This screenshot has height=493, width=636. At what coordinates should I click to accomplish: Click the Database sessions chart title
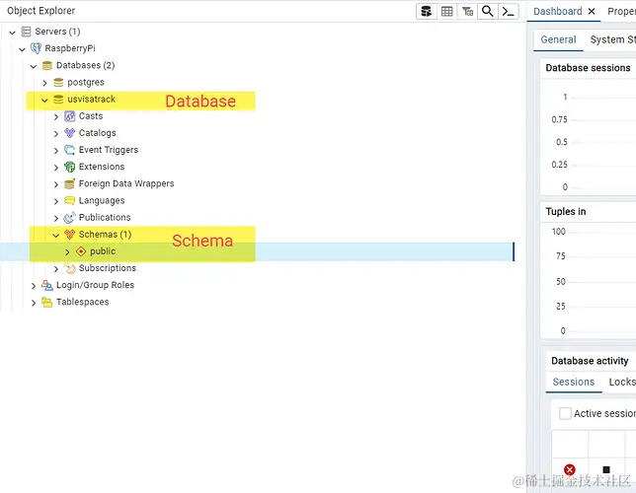588,68
